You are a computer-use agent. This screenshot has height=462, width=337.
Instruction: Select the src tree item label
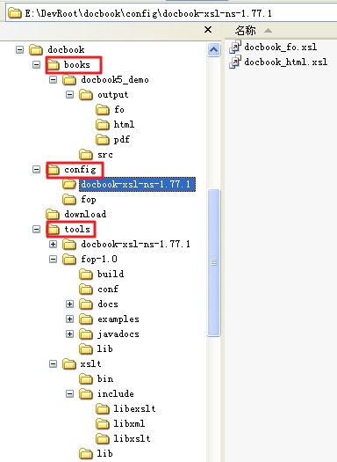click(105, 154)
